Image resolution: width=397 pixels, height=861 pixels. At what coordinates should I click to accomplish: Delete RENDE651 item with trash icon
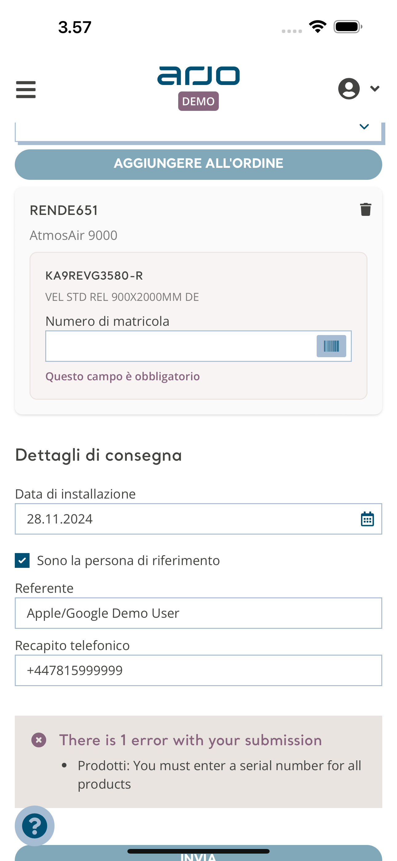(x=366, y=210)
